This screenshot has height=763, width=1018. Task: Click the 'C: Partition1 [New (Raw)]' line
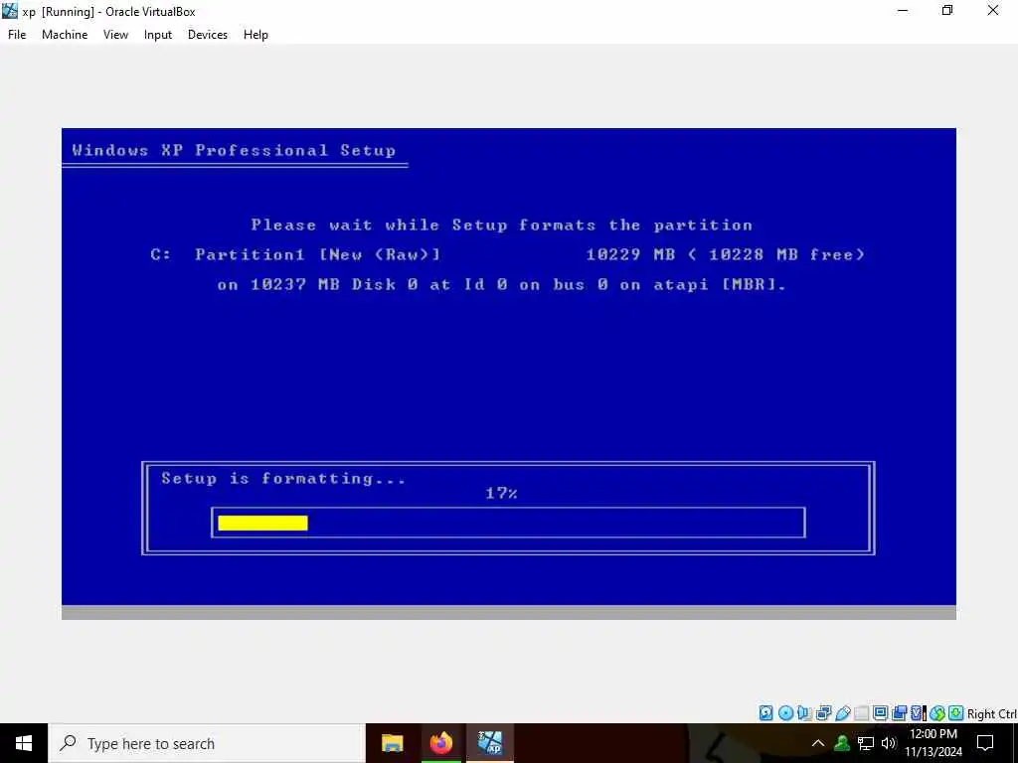295,254
